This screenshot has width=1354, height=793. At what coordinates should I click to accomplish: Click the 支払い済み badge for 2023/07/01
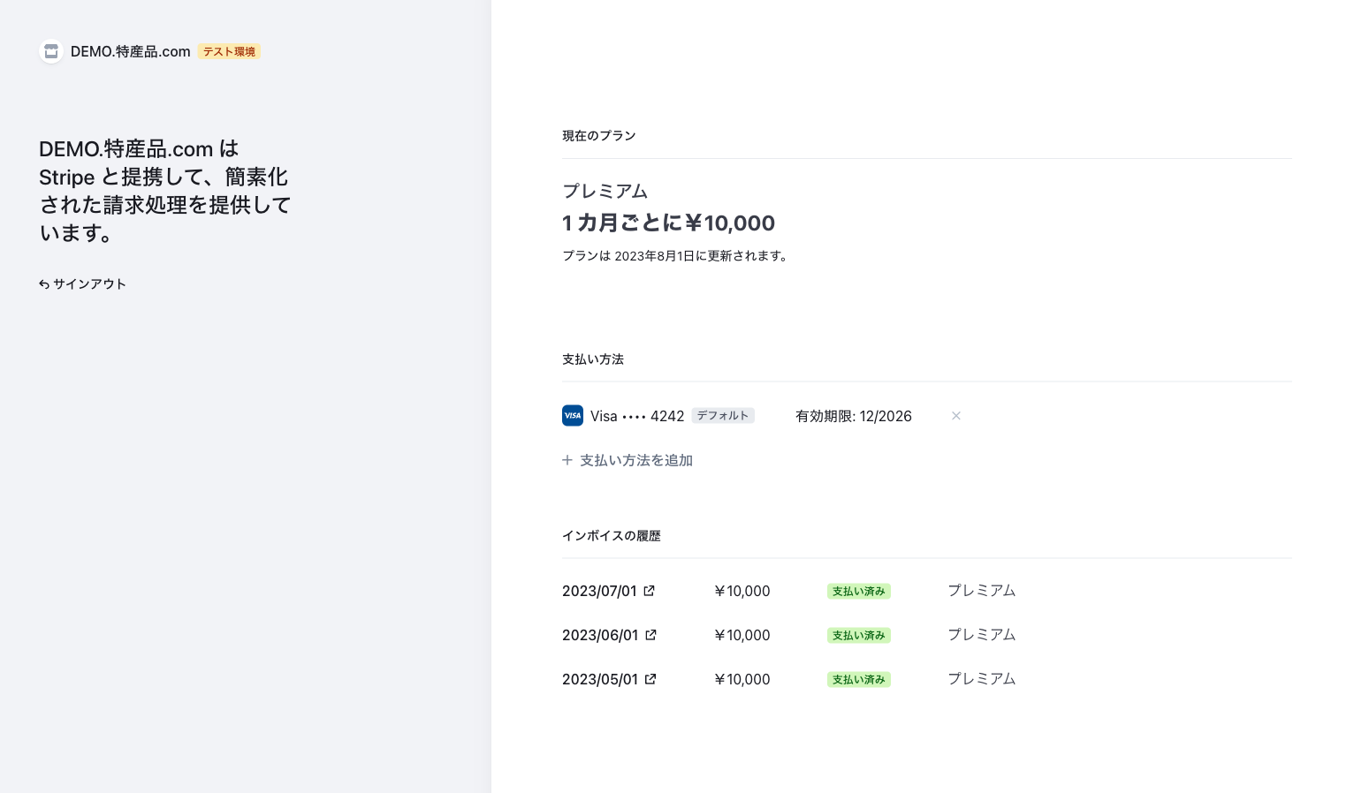coord(858,591)
